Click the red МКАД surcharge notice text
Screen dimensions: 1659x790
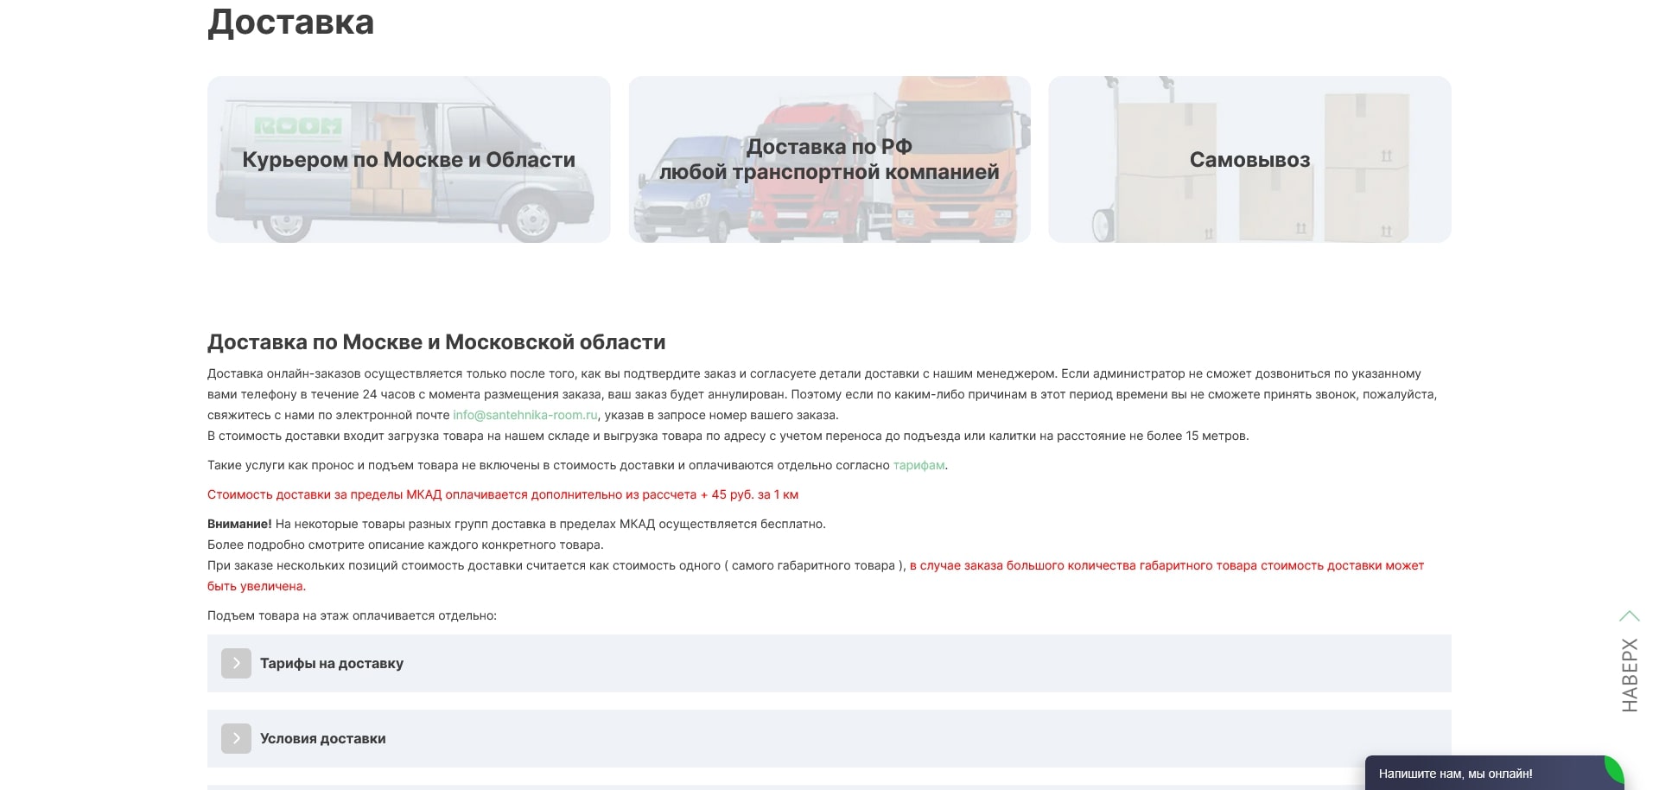[x=502, y=494]
